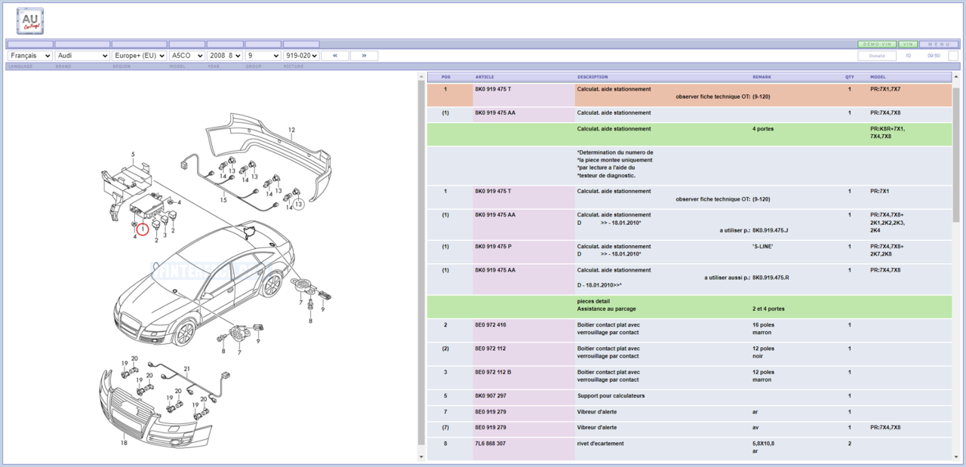Go to next picture with » arrow
966x467 pixels.
(364, 56)
